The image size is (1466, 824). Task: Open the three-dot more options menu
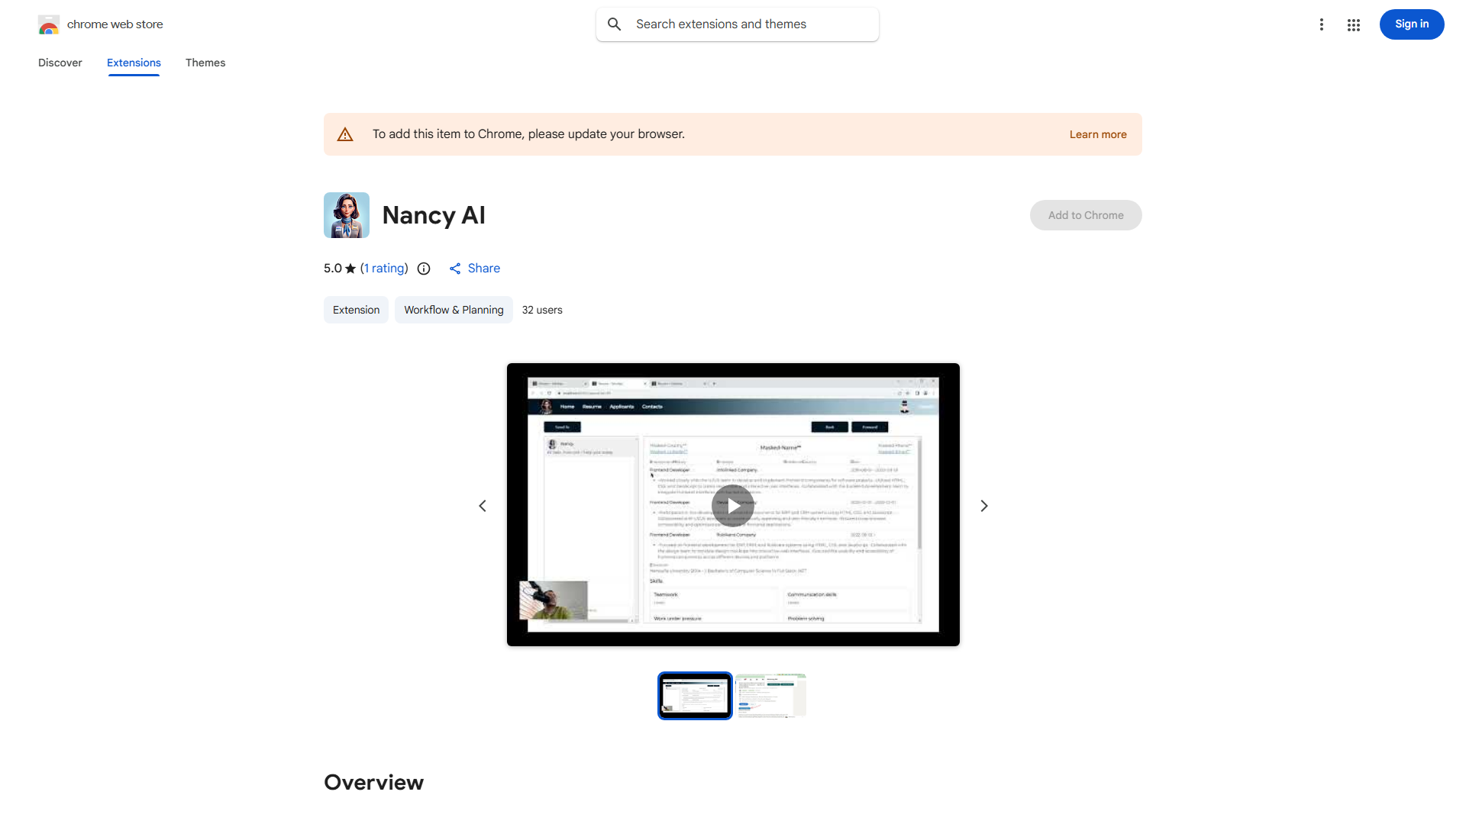click(x=1321, y=24)
